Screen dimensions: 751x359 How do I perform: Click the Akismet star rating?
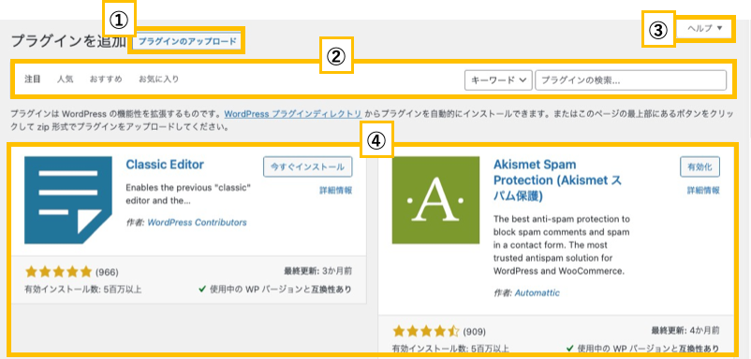[x=426, y=331]
